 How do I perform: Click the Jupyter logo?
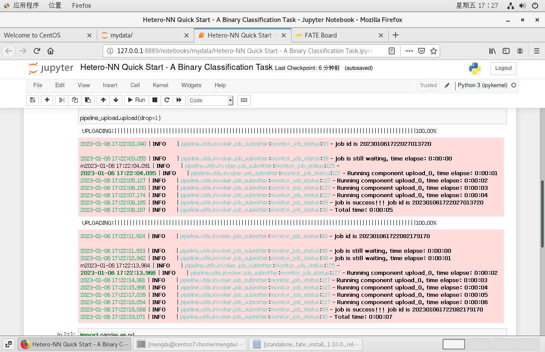click(51, 68)
